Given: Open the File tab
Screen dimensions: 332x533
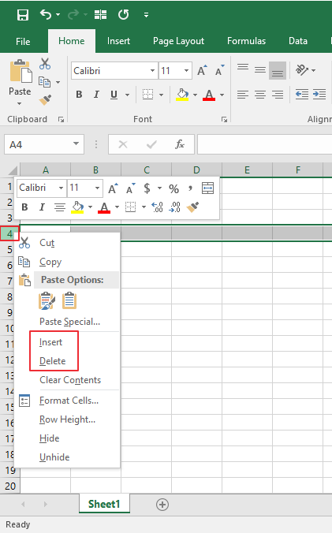Looking at the screenshot, I should pyautogui.click(x=23, y=41).
